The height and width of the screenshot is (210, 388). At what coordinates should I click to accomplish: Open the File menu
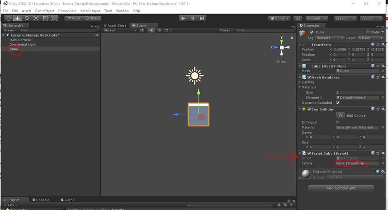(x=5, y=11)
